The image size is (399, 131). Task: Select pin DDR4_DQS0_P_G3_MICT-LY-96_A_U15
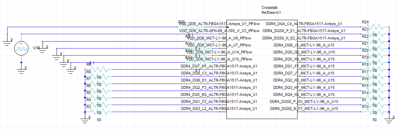(304, 102)
